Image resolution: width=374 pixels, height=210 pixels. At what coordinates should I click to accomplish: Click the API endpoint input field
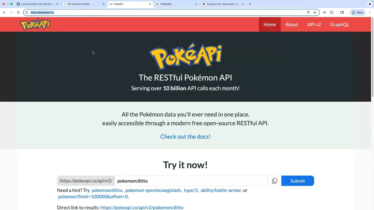191,181
